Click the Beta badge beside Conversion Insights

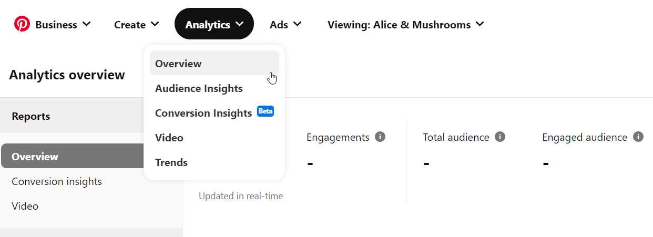(266, 111)
